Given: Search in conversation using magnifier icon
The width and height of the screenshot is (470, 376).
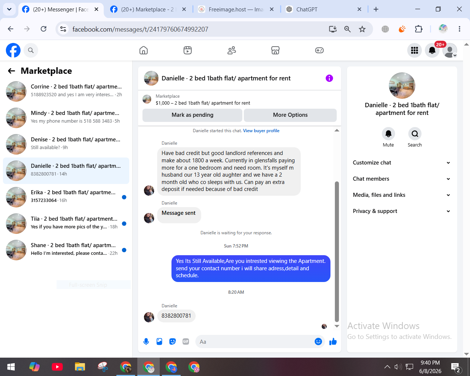Looking at the screenshot, I should (x=415, y=134).
